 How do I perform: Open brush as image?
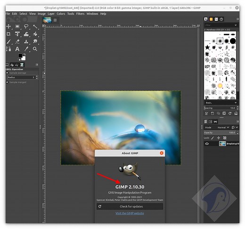click(236, 114)
